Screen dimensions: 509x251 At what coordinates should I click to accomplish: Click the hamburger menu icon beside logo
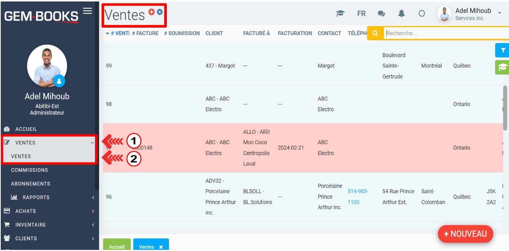(x=87, y=11)
